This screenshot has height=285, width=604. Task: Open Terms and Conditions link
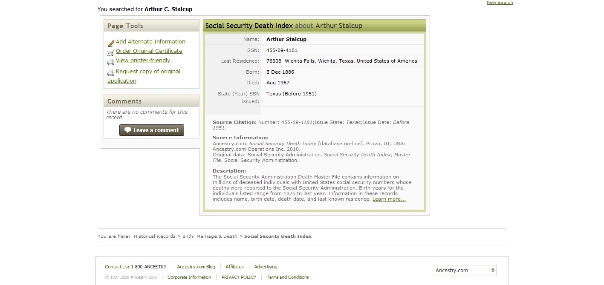click(287, 277)
